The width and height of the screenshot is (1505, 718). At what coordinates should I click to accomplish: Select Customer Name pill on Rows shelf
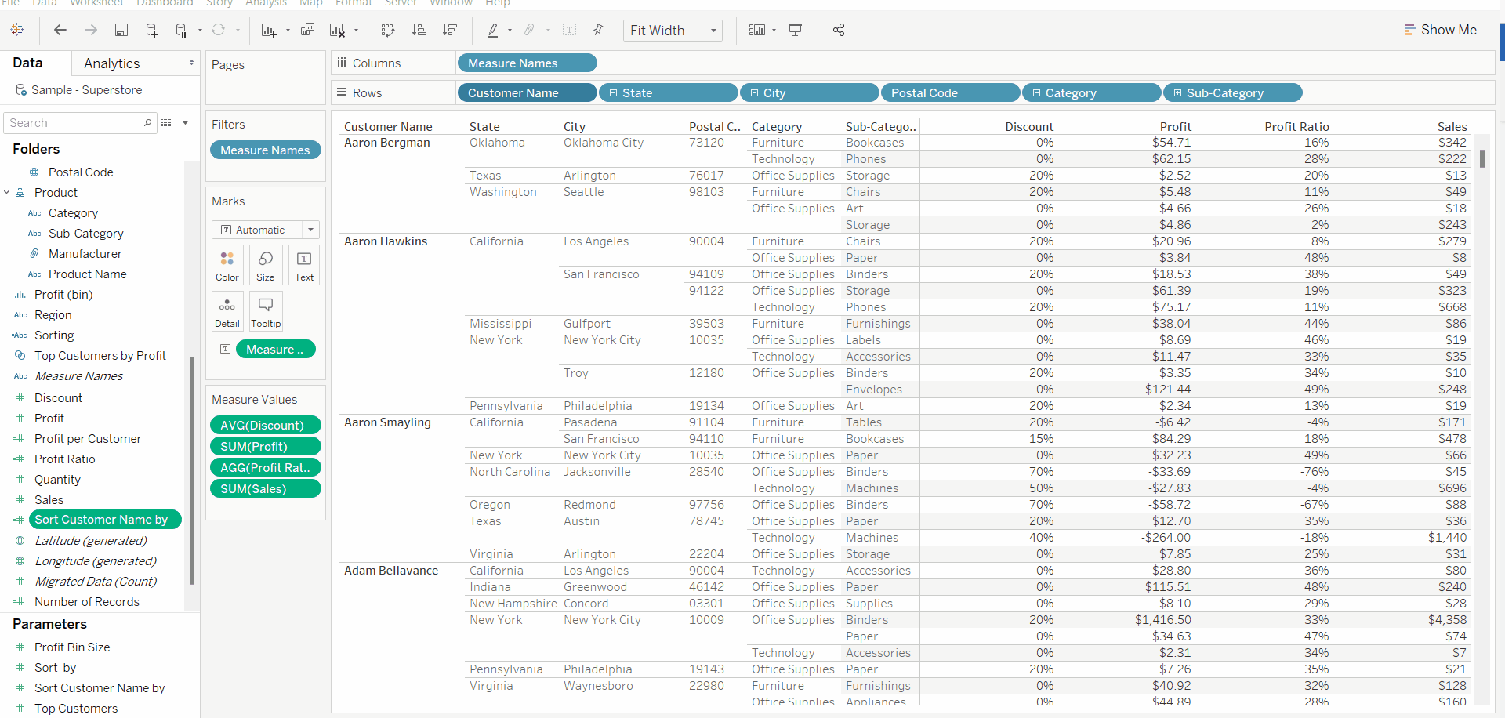pyautogui.click(x=527, y=93)
